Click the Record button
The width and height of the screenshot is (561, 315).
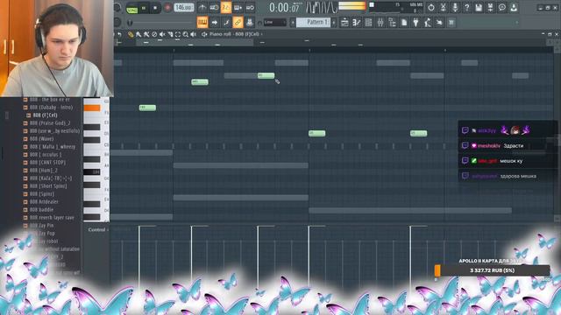pos(167,8)
